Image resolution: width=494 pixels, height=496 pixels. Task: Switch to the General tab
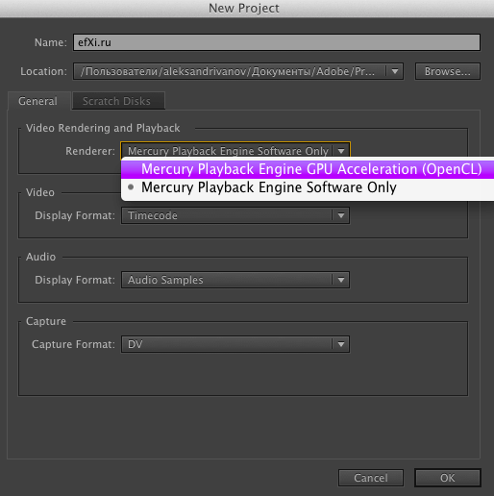[x=38, y=101]
